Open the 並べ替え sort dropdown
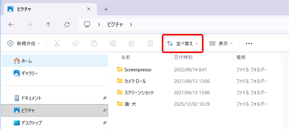 coord(182,43)
